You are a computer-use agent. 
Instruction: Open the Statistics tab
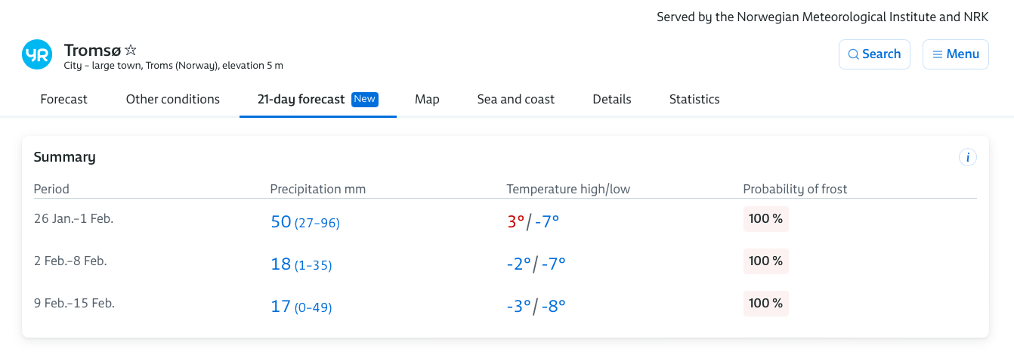pos(694,99)
